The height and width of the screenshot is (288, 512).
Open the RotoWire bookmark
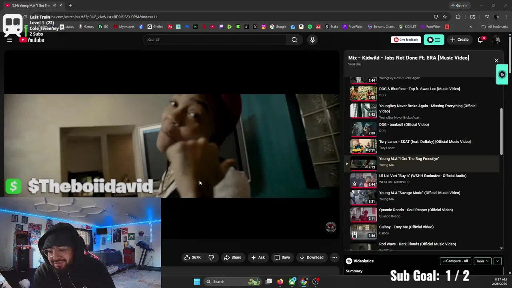(430, 27)
